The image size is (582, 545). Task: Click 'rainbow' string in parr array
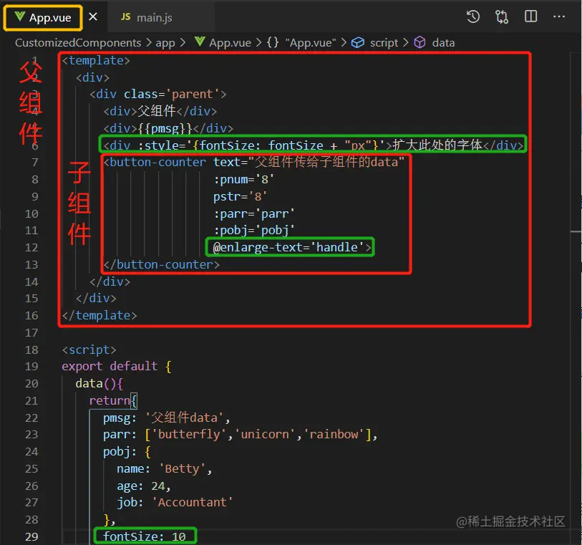[x=334, y=435]
